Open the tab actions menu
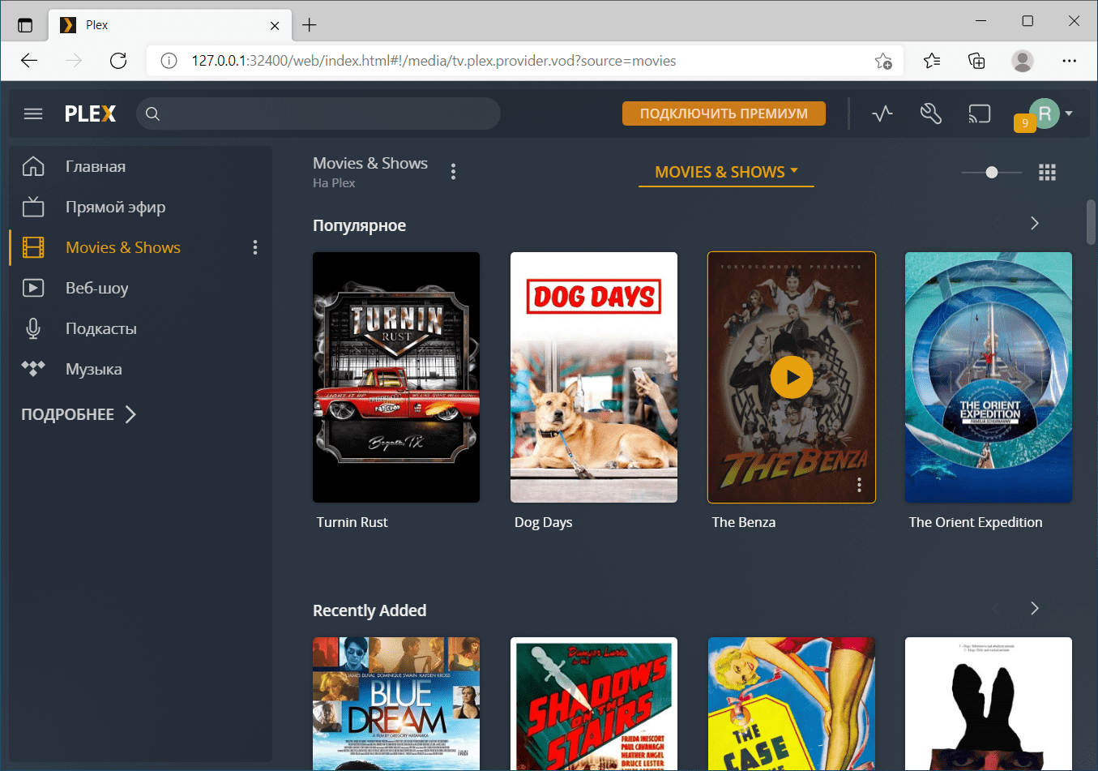1098x771 pixels. tap(25, 25)
